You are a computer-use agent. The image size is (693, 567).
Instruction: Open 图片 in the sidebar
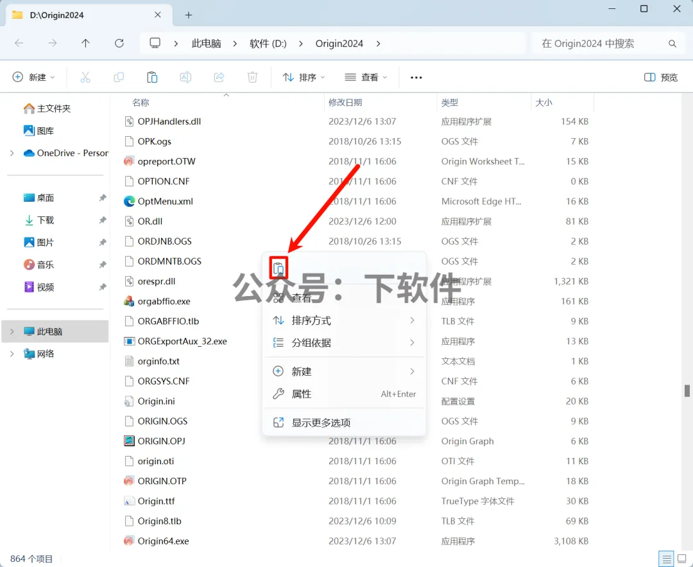pyautogui.click(x=39, y=242)
